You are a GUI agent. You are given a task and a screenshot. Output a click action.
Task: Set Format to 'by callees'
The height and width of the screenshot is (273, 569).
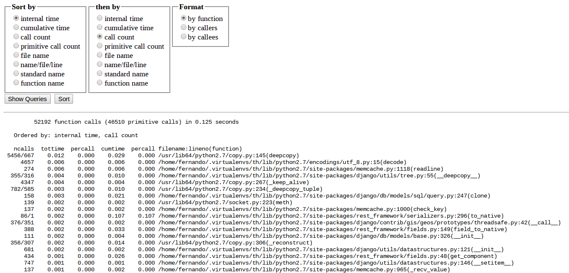[x=183, y=36]
